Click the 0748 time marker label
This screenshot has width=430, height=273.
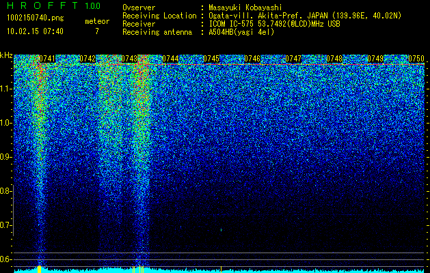click(x=334, y=59)
